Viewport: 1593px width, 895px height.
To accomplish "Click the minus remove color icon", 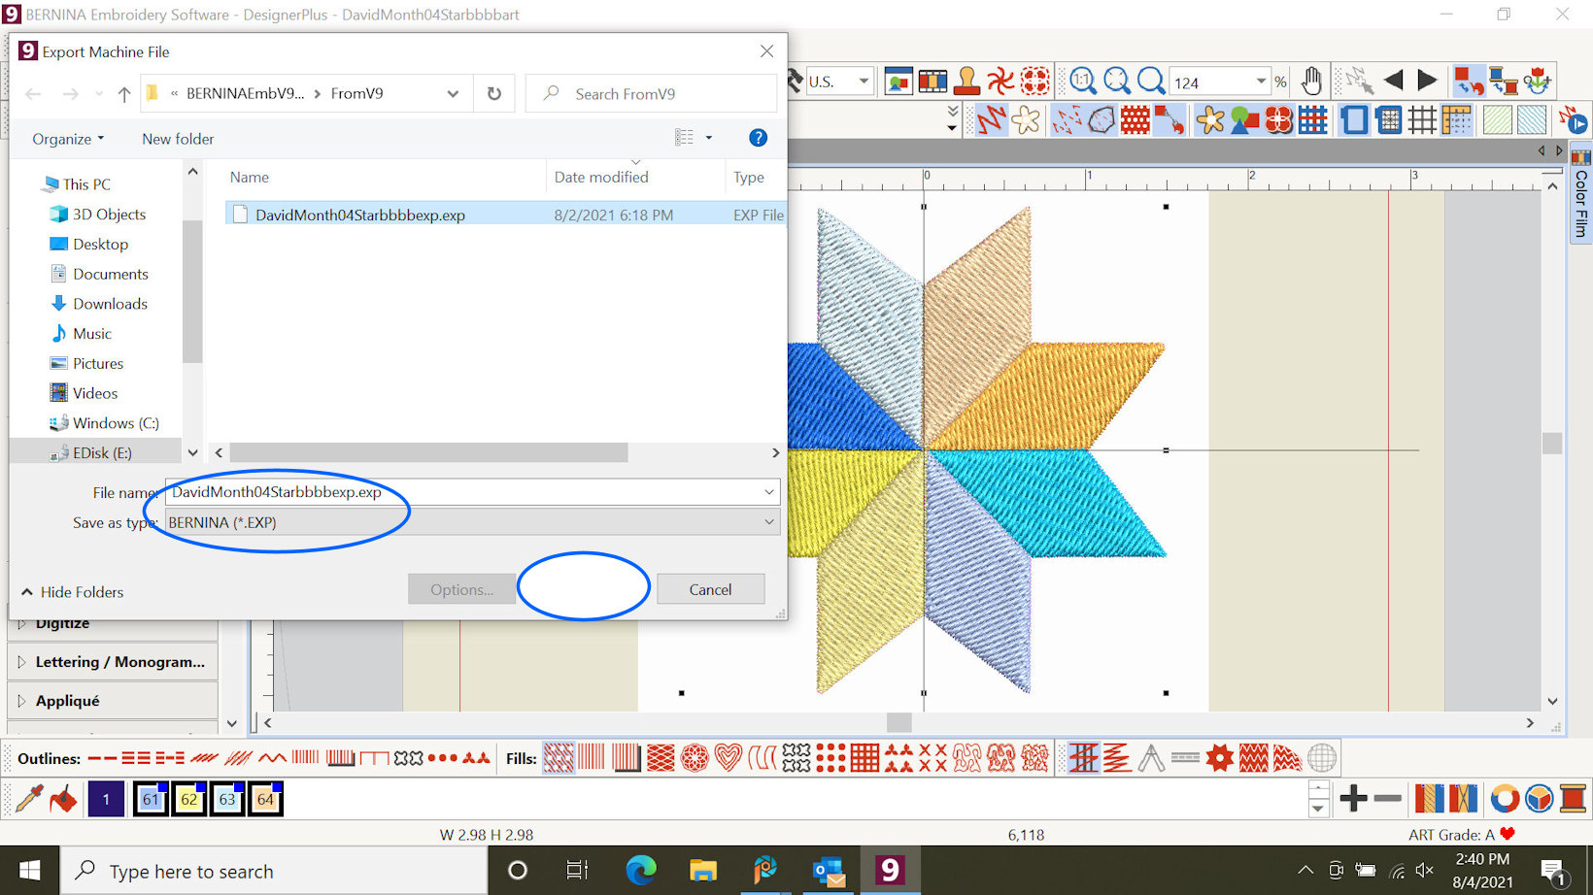I will pyautogui.click(x=1387, y=799).
